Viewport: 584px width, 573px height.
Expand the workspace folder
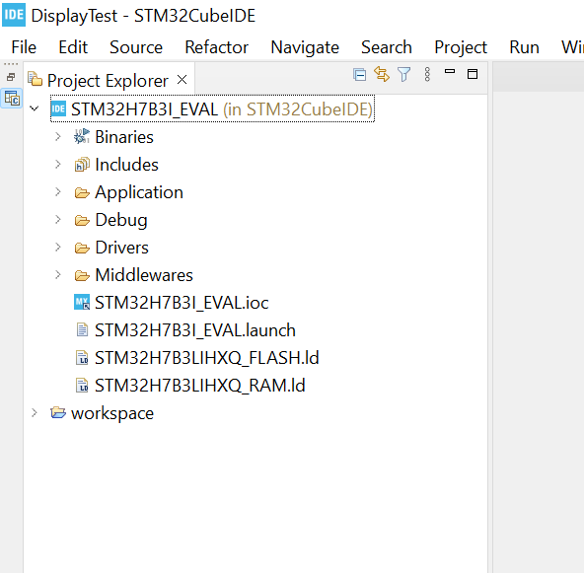(35, 412)
